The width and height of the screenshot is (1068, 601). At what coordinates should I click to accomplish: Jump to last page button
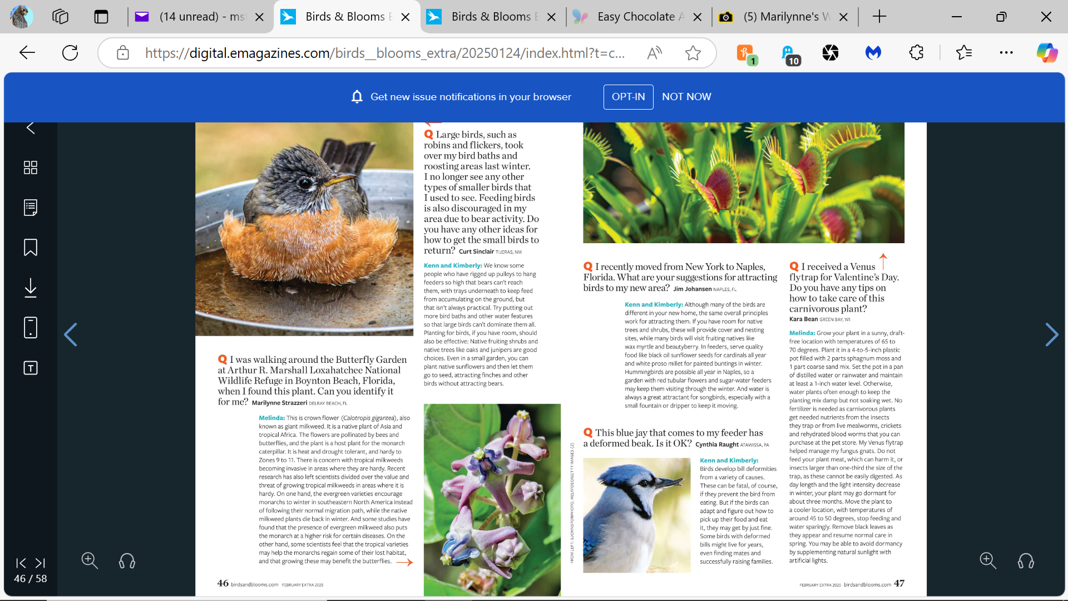coord(40,563)
